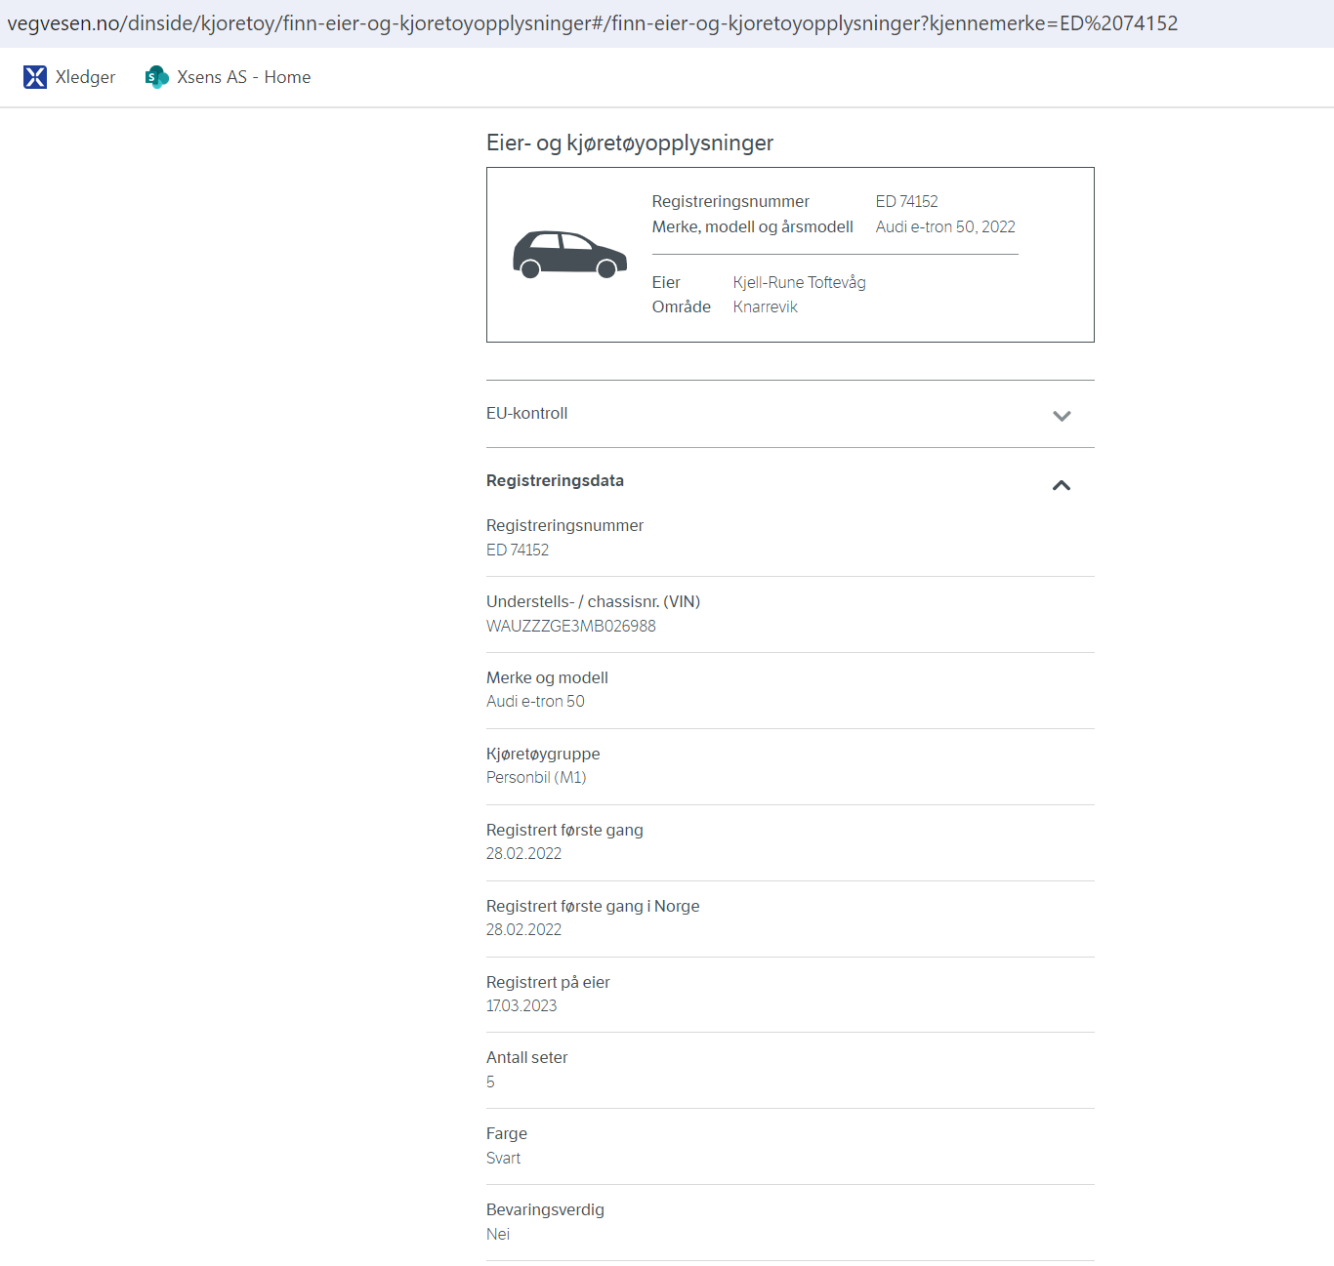Image resolution: width=1334 pixels, height=1266 pixels.
Task: Select the Knarrevik area value
Action: pos(766,307)
